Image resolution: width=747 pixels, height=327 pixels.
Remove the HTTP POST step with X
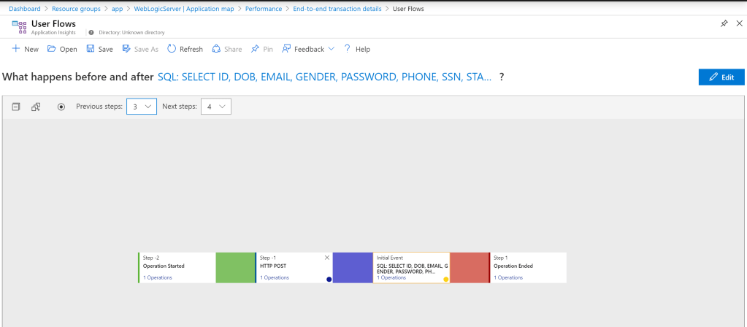point(326,258)
